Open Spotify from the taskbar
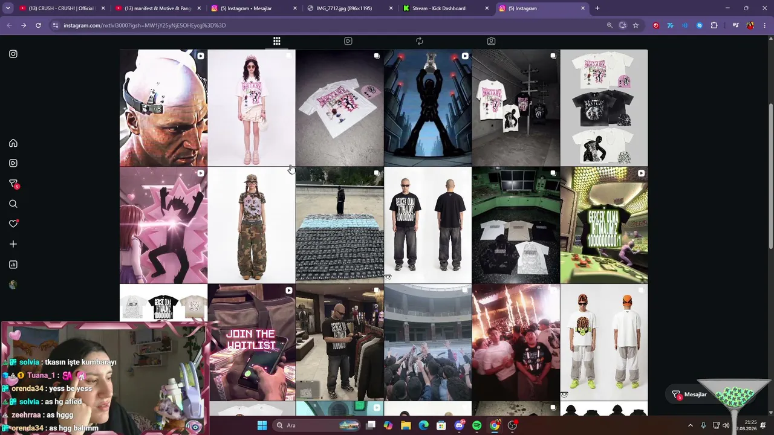This screenshot has width=774, height=435. (477, 425)
